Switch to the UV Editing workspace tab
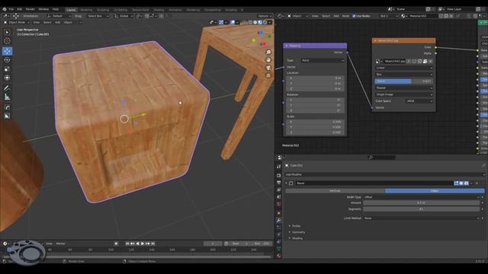The image size is (488, 274). pyautogui.click(x=120, y=10)
